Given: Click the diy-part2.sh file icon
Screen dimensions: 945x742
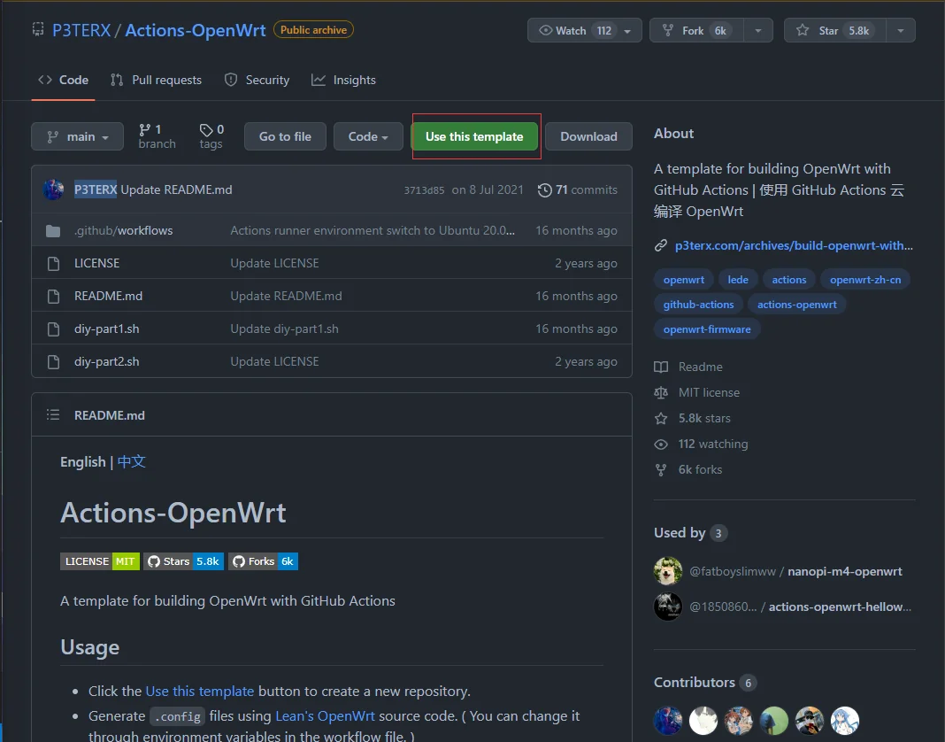Looking at the screenshot, I should [53, 362].
